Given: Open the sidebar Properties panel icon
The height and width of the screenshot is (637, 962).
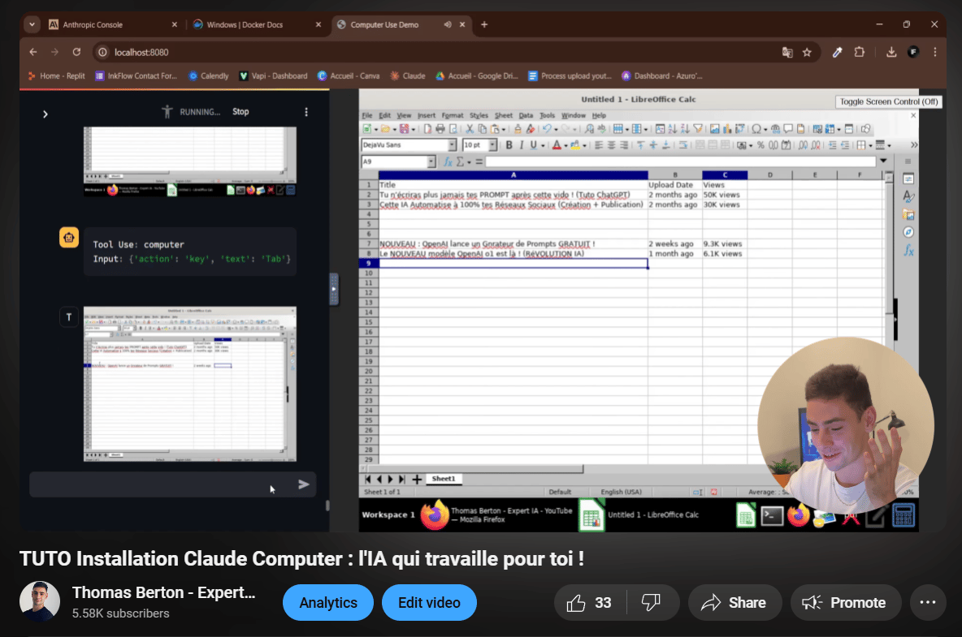Looking at the screenshot, I should (x=908, y=179).
